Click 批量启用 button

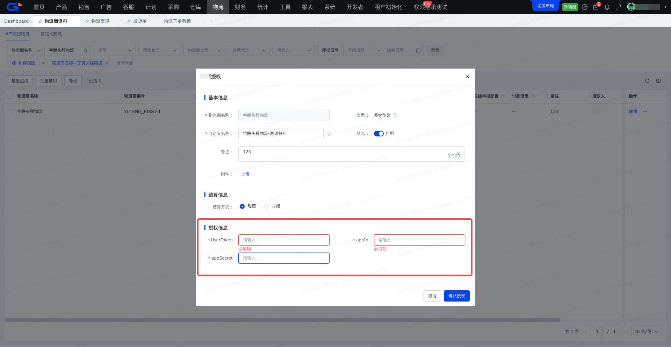click(20, 81)
